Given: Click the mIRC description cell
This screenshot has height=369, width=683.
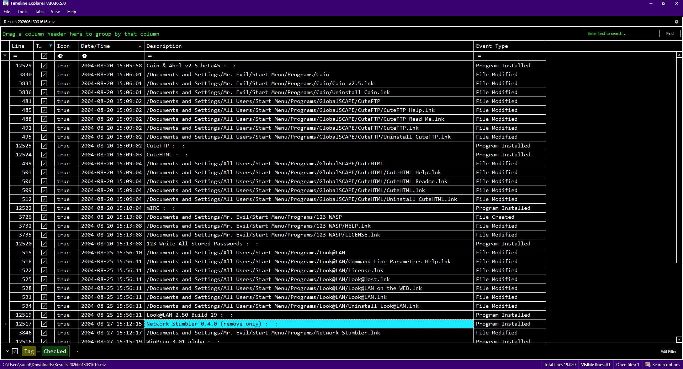Looking at the screenshot, I should [309, 208].
